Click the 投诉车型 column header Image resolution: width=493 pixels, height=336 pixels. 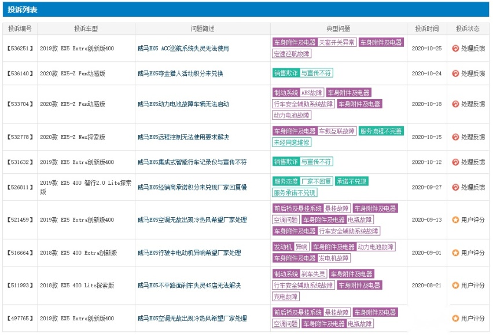[86, 28]
